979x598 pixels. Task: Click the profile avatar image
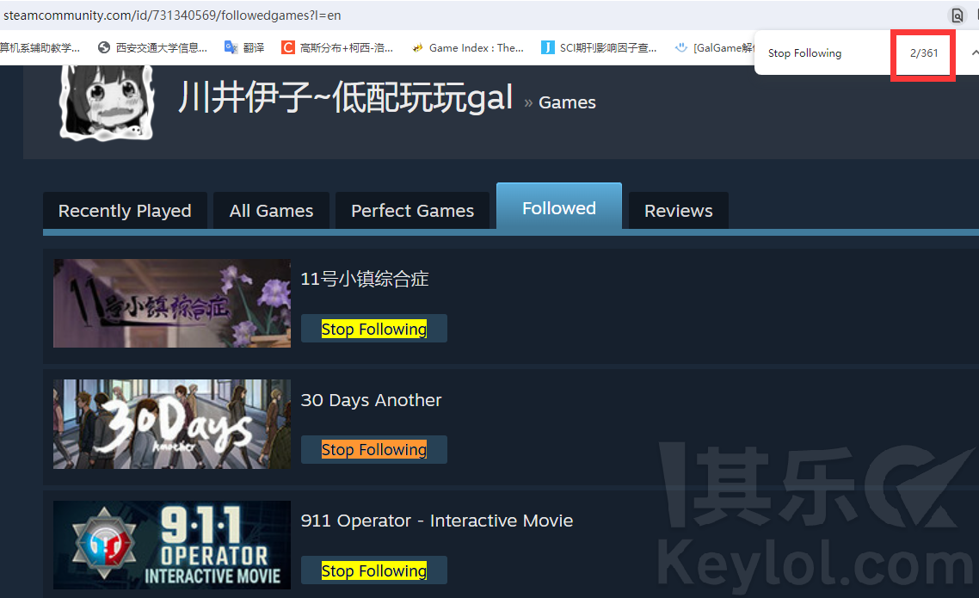tap(107, 102)
